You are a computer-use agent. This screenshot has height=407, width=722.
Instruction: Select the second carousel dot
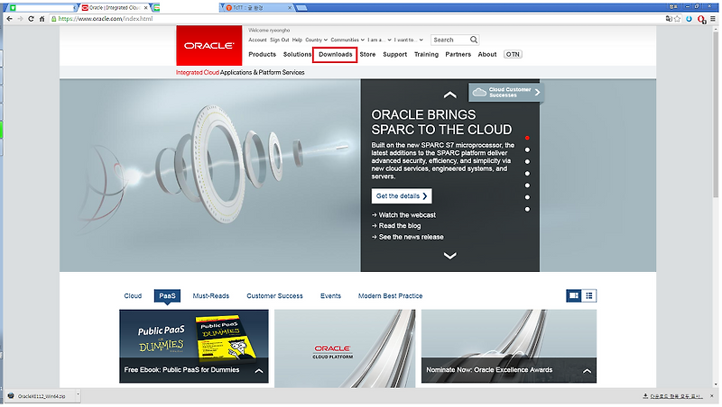click(527, 149)
